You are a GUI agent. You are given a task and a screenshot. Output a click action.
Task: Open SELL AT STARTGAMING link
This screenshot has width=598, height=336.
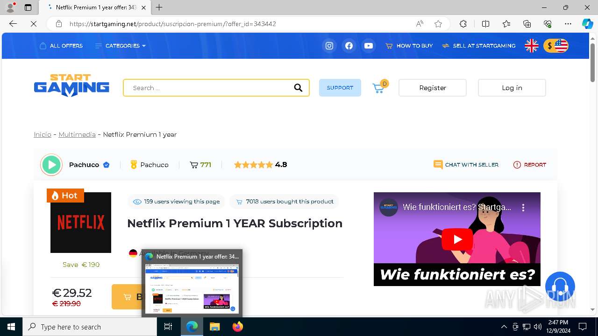[479, 46]
